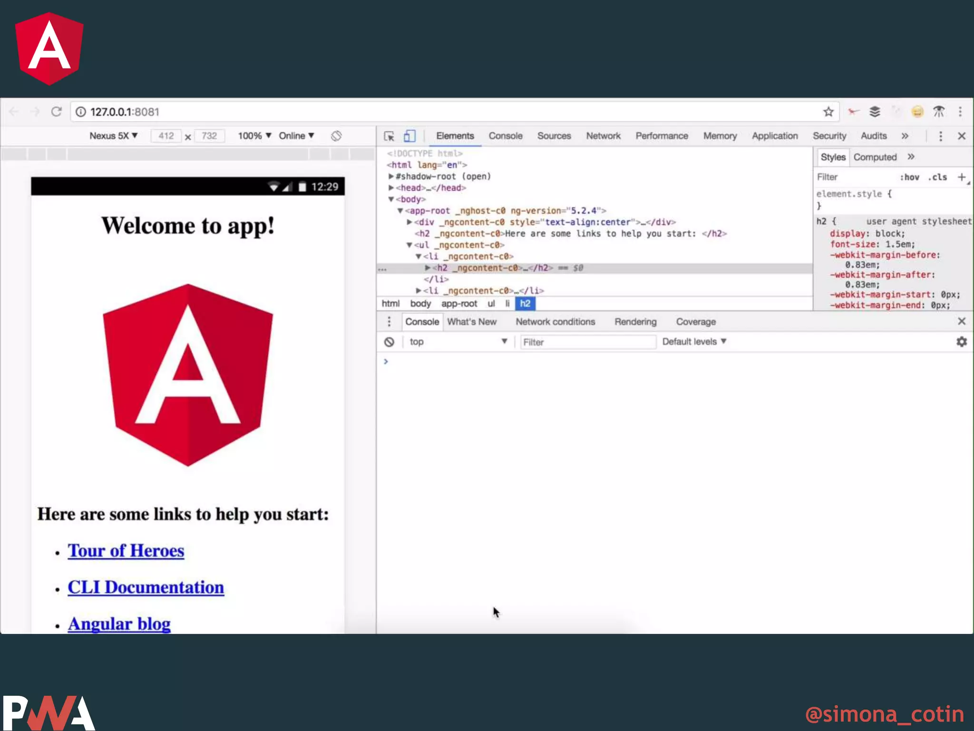The height and width of the screenshot is (731, 974).
Task: Click the CLI Documentation link
Action: point(146,587)
